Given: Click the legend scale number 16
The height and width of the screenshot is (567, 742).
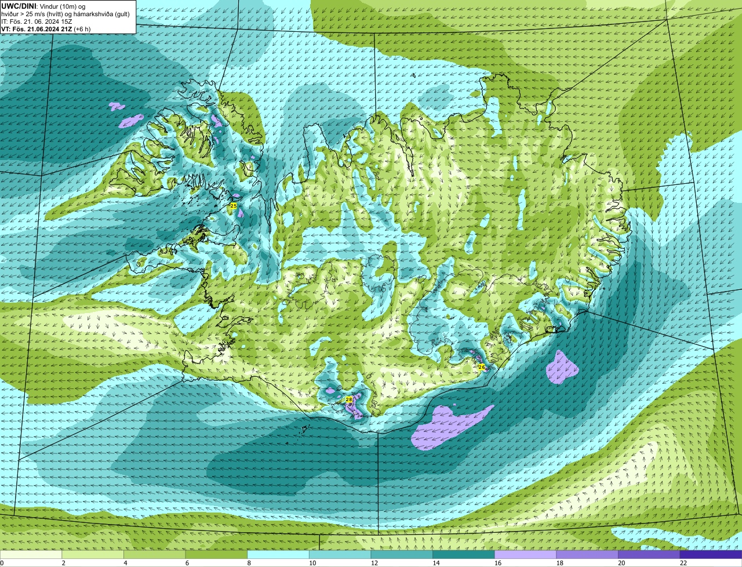Looking at the screenshot, I should coord(497,563).
